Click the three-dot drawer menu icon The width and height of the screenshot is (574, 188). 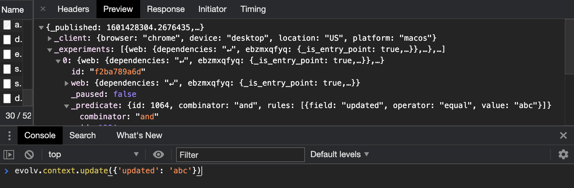click(10, 135)
